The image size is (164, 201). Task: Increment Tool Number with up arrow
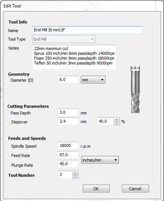(75, 173)
